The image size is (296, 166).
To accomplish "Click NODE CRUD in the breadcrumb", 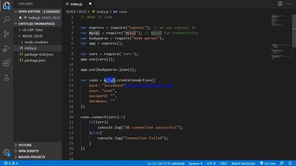I will tap(76, 12).
